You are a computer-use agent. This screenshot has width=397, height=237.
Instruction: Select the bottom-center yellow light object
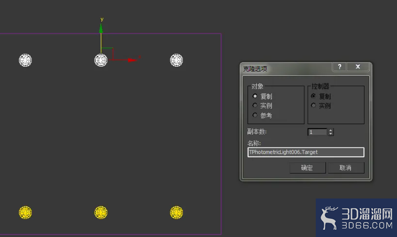click(x=101, y=213)
